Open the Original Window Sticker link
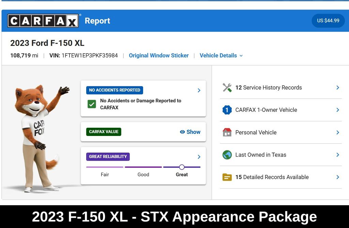Screen dimensions: 349x228 click(x=159, y=55)
